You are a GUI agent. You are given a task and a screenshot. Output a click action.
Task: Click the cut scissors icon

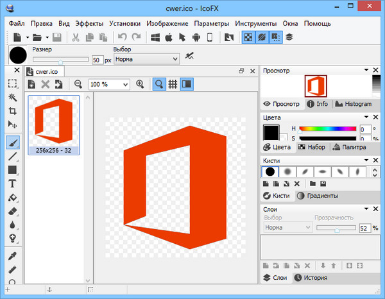[75, 37]
